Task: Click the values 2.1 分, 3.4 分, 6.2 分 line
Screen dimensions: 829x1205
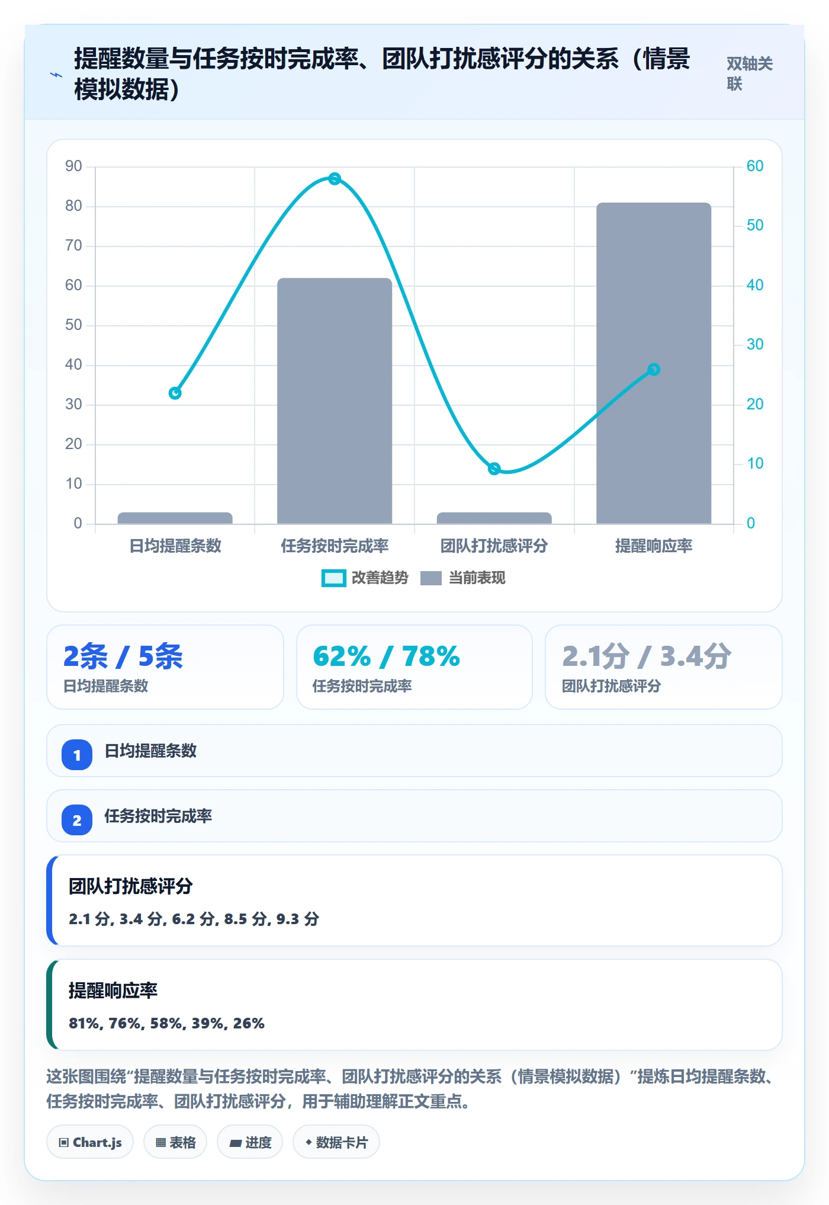Action: click(x=194, y=919)
